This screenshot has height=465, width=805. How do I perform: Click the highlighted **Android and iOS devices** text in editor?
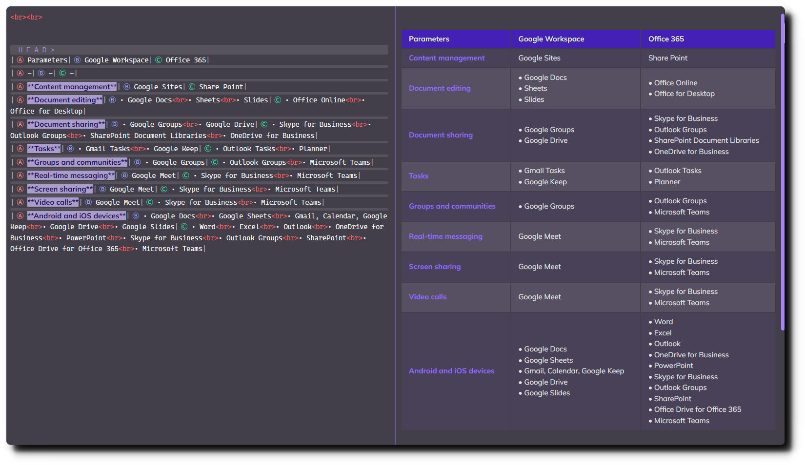point(77,216)
